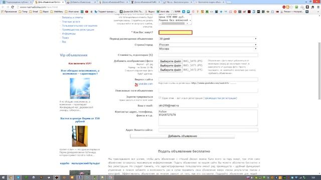Open VIP ad titled Я не обещаю невозможное
The image size is (321, 180).
80,72
